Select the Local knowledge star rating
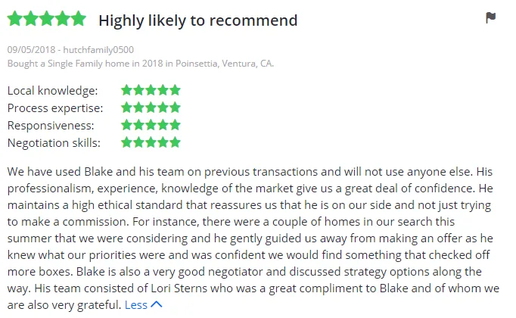The image size is (516, 318). 151,90
